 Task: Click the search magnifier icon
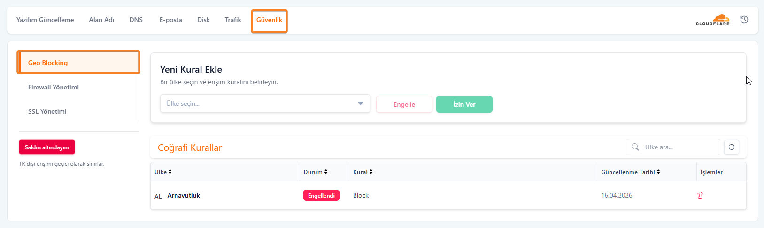click(x=635, y=147)
